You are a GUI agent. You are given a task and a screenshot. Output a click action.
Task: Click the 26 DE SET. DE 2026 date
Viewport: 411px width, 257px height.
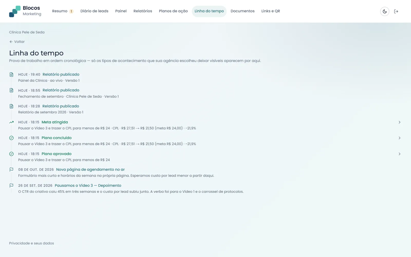point(35,186)
